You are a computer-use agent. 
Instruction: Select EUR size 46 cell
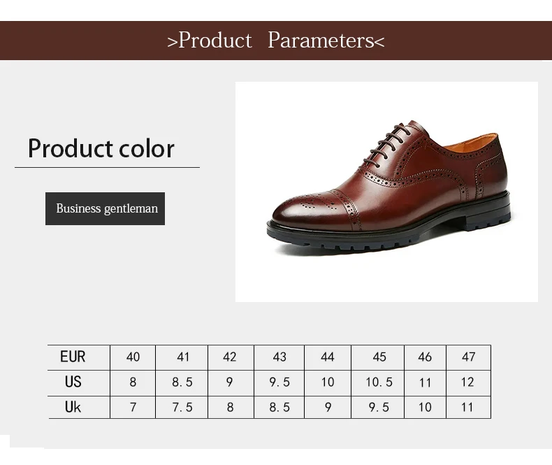[x=425, y=357]
